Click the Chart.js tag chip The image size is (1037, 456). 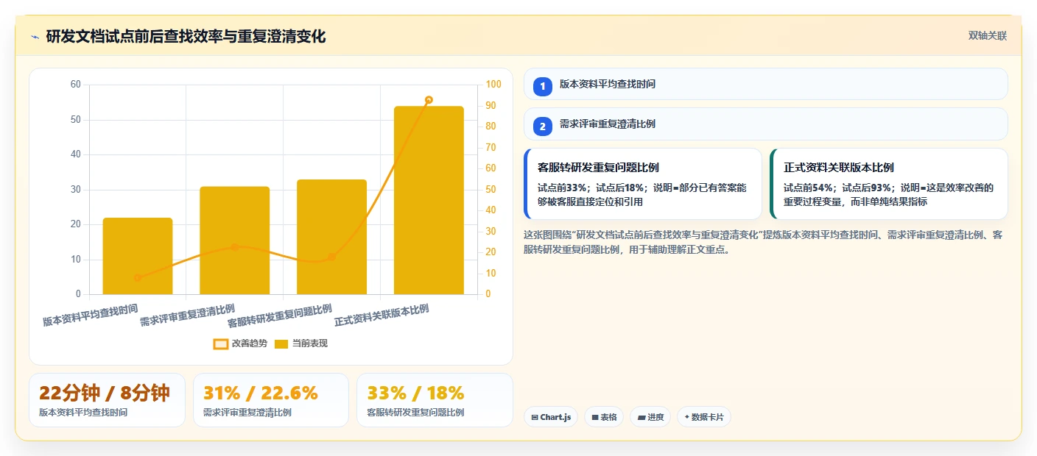pyautogui.click(x=551, y=417)
